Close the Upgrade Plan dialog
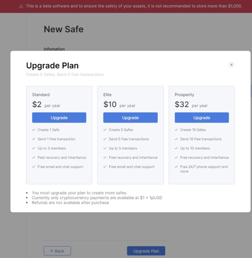Screen dimensions: 252x258 [231, 65]
